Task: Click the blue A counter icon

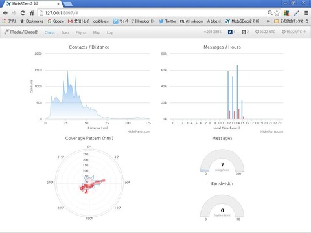Action: tap(230, 32)
